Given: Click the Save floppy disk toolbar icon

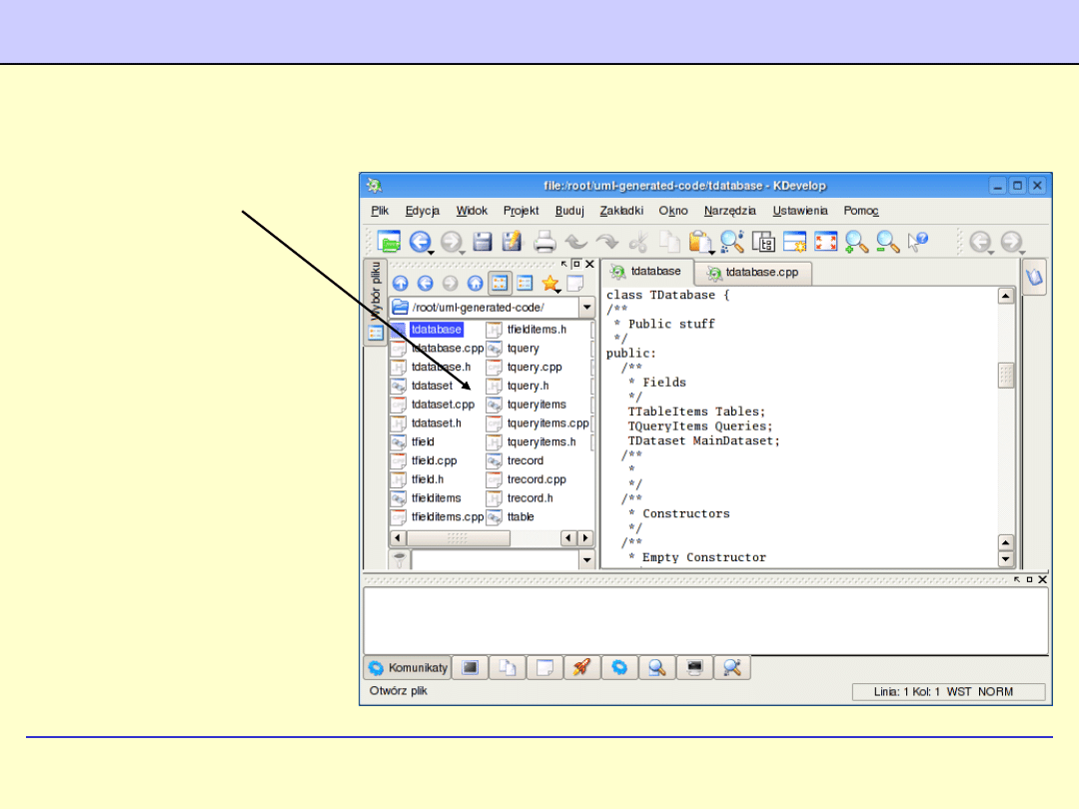Looking at the screenshot, I should click(x=483, y=241).
